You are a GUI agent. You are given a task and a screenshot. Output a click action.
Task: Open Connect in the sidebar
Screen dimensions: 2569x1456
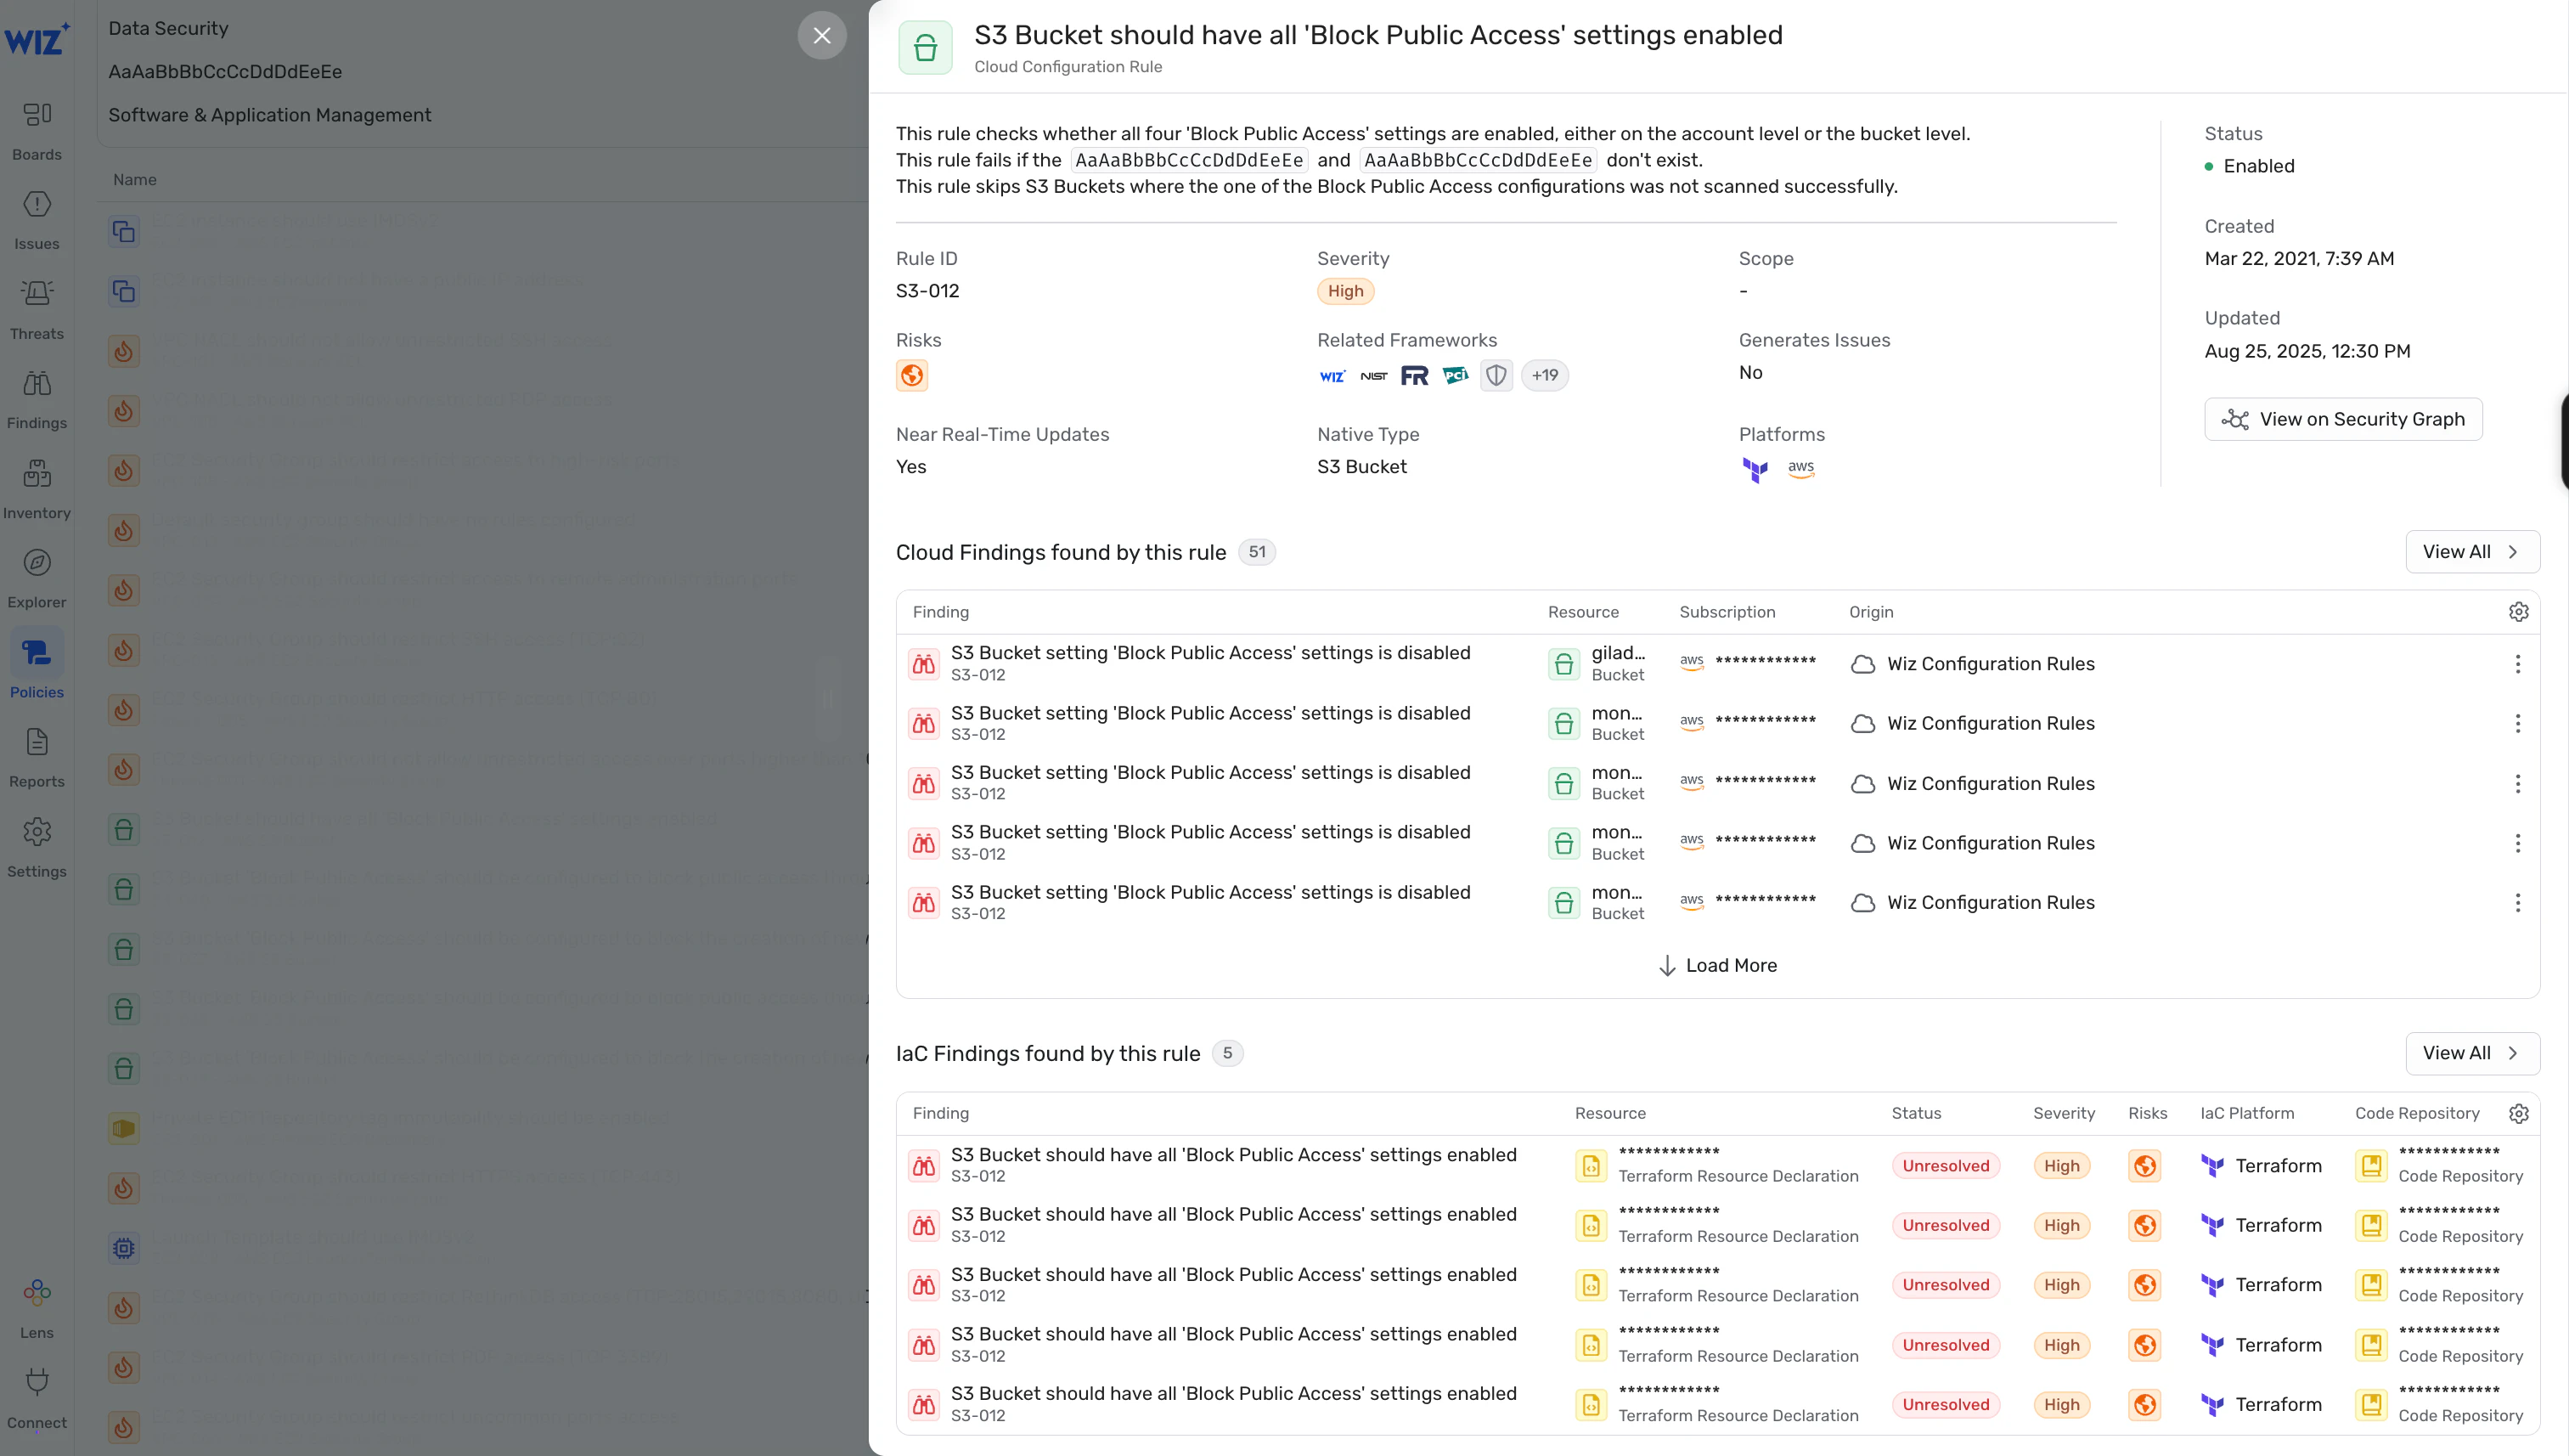tap(37, 1400)
